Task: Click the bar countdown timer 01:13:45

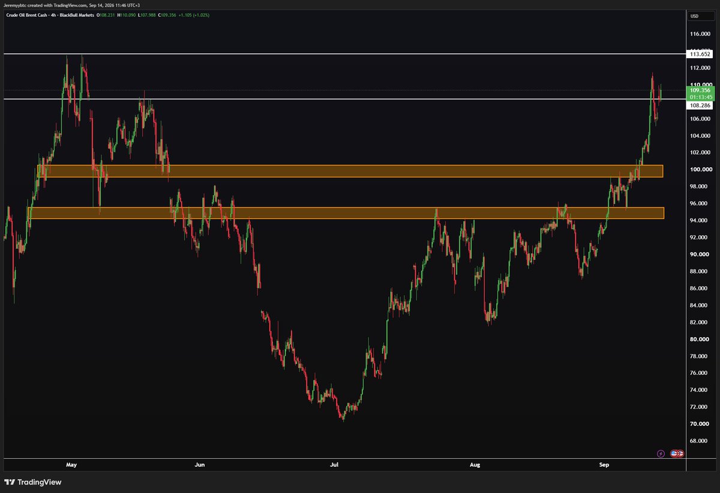Action: coord(701,97)
